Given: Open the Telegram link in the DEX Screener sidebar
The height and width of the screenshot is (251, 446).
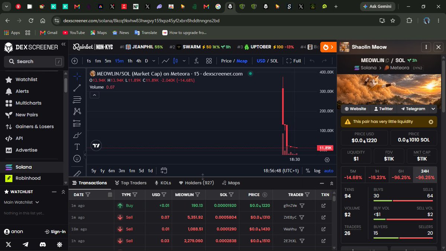Looking at the screenshot, I should (x=26, y=244).
